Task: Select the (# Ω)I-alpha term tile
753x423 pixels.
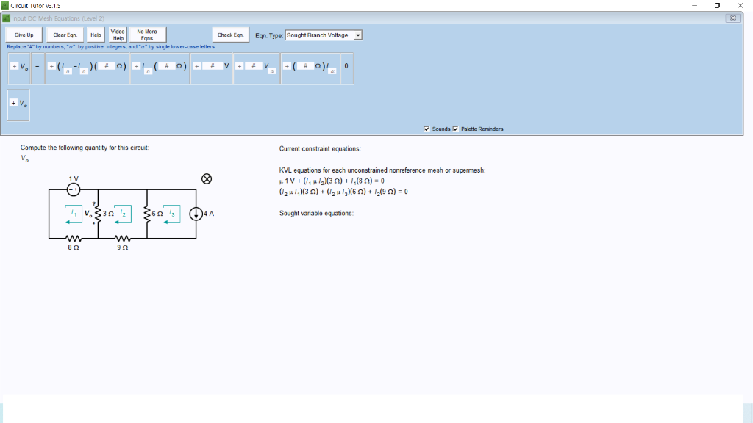Action: click(x=309, y=68)
